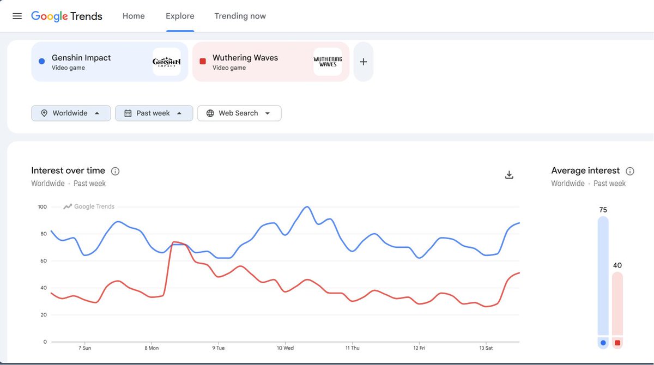This screenshot has width=654, height=365.
Task: Click the red average interest bar
Action: (x=617, y=303)
